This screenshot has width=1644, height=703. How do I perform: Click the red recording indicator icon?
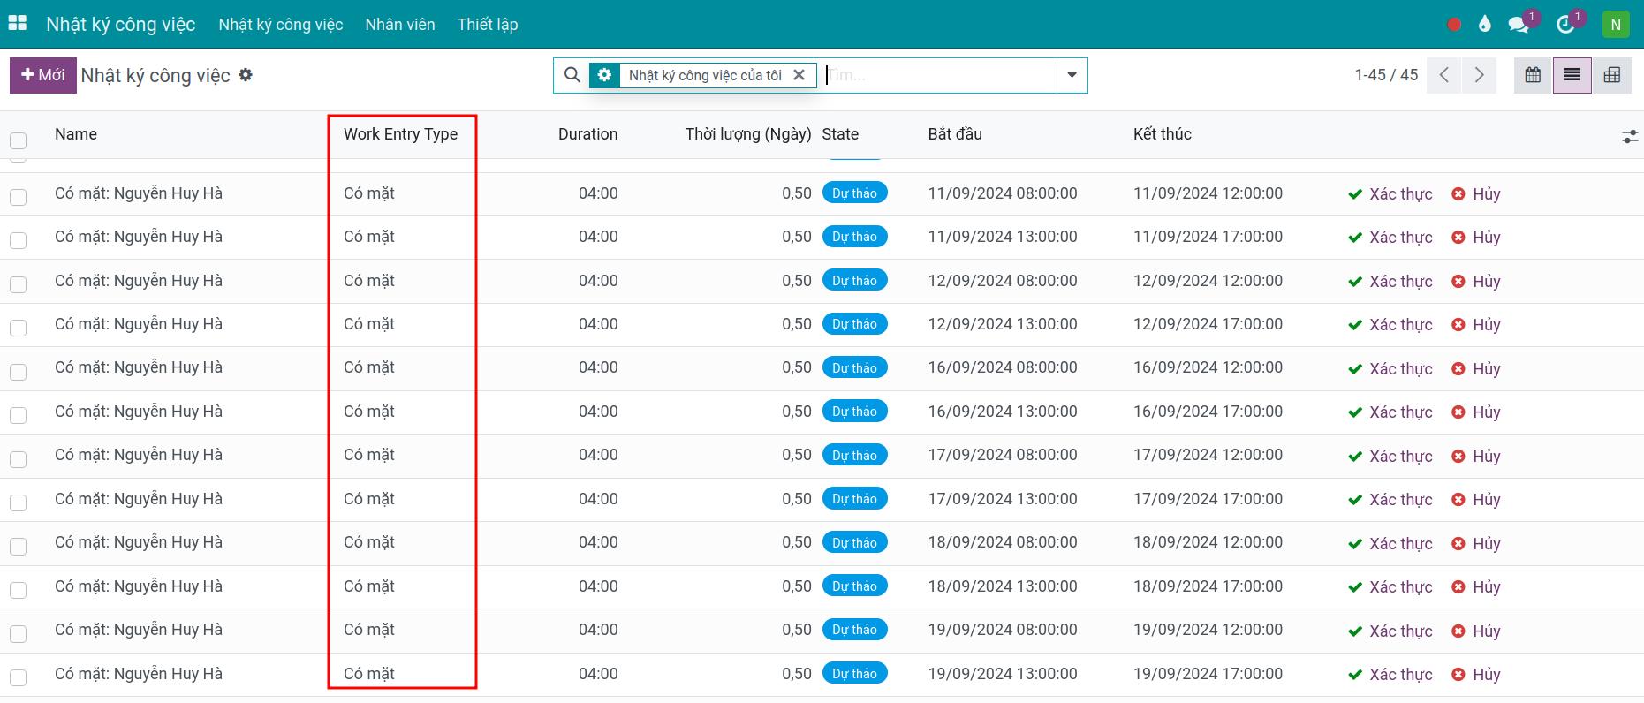pyautogui.click(x=1454, y=25)
